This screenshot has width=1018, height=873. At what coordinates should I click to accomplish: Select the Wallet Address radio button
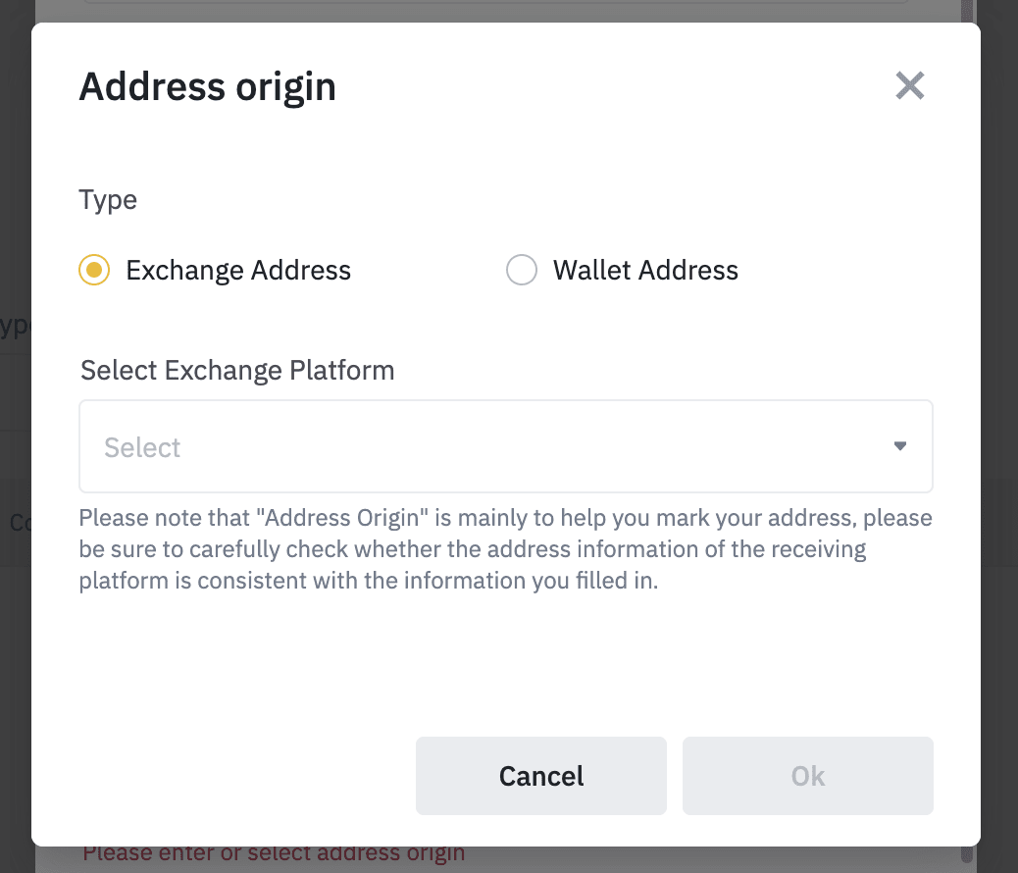click(522, 270)
